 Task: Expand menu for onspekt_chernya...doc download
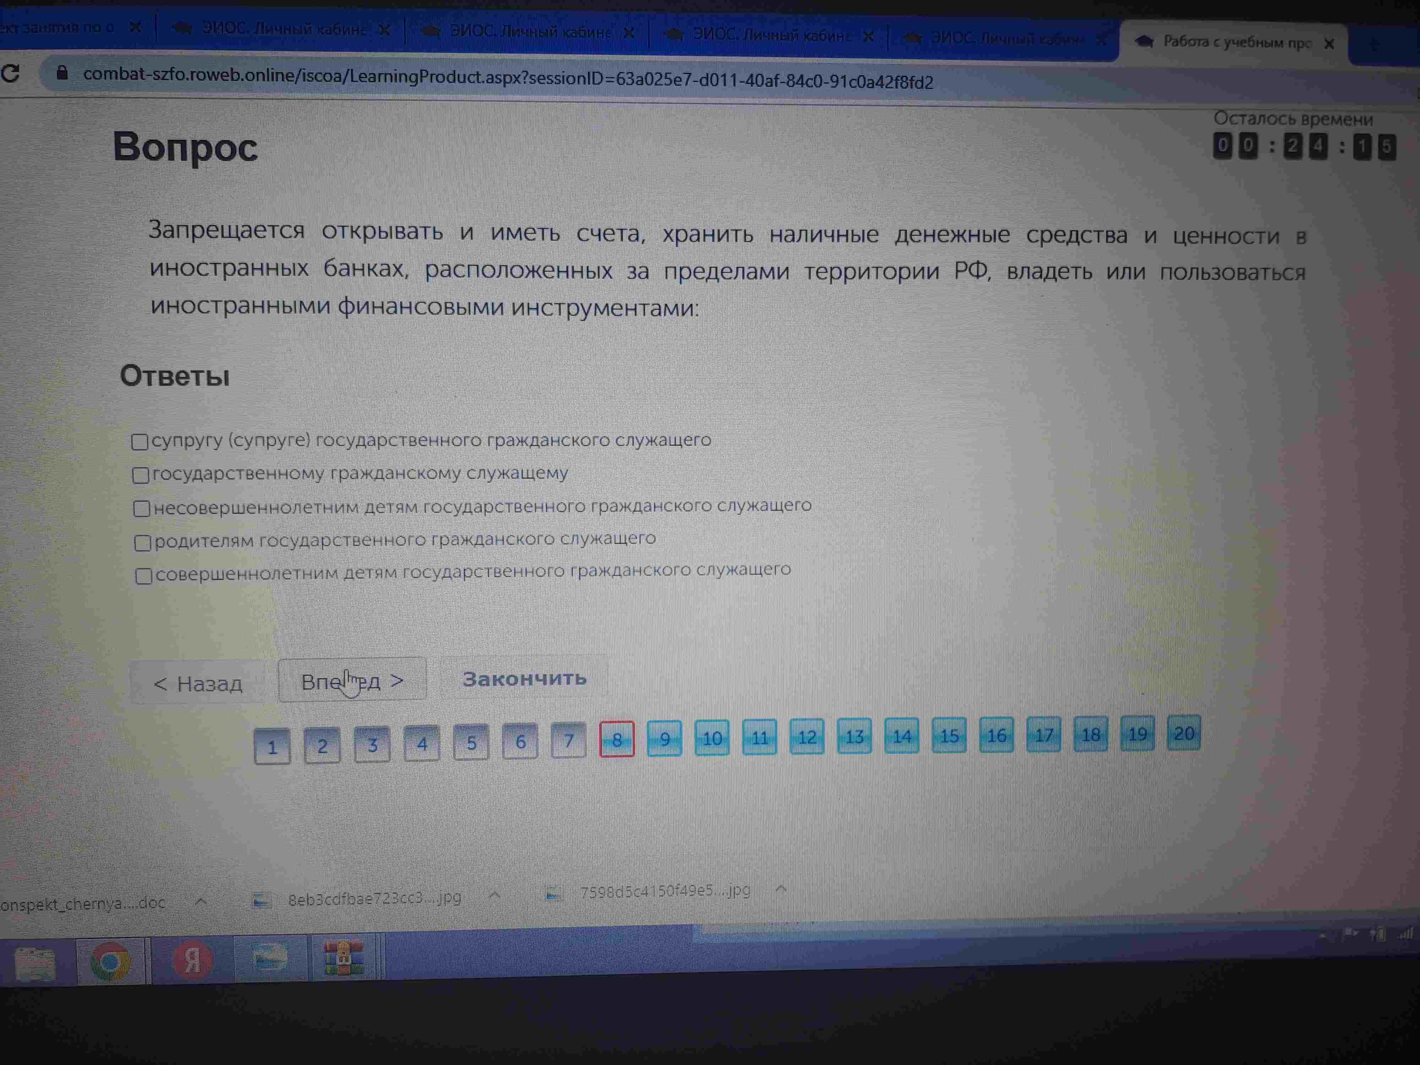click(201, 901)
